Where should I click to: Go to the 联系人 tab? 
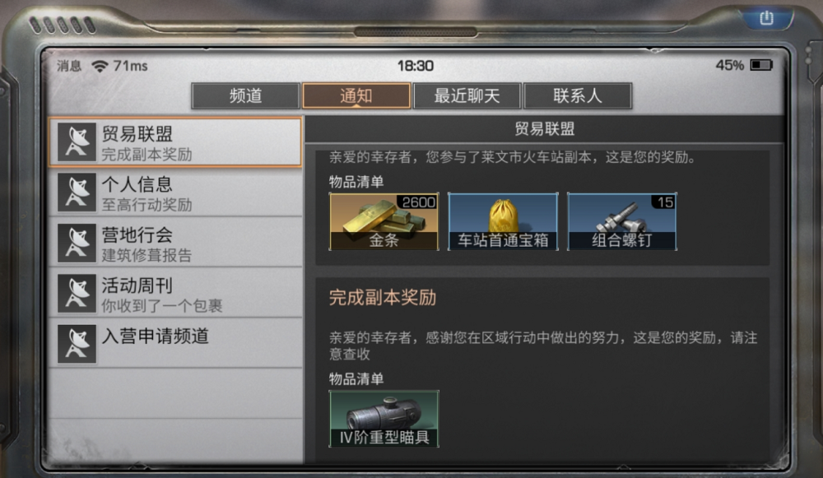pos(578,95)
